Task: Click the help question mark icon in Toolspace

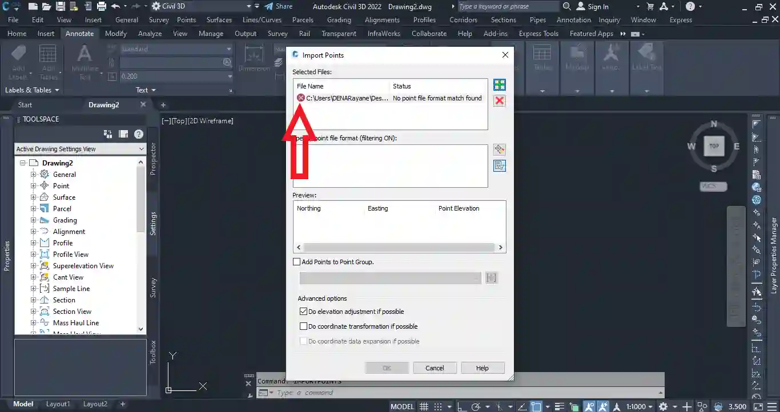Action: point(138,134)
